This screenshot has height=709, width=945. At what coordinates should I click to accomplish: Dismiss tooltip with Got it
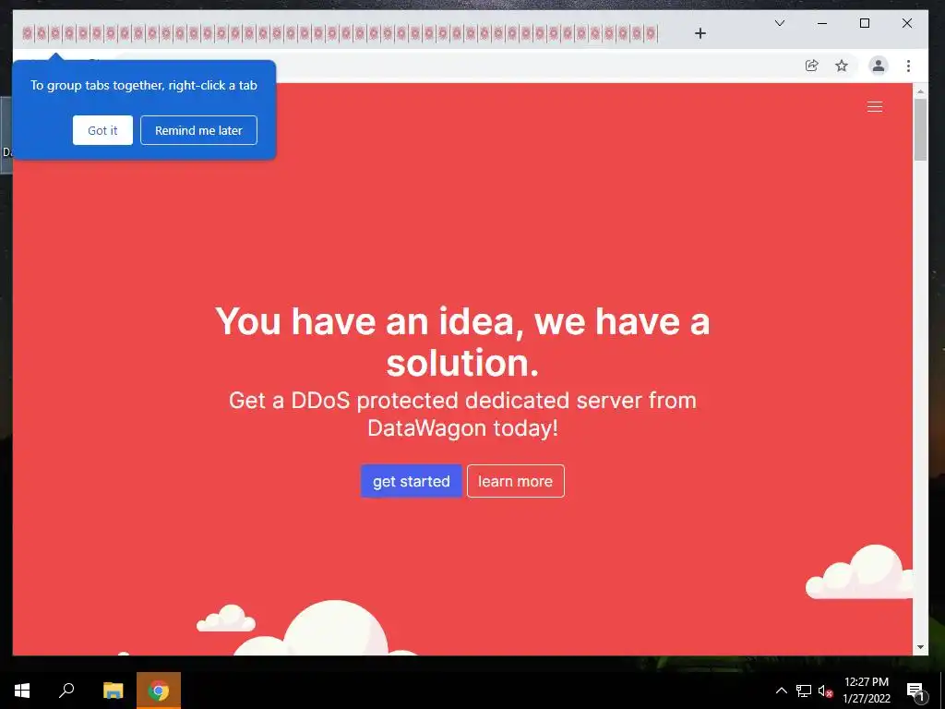(102, 130)
